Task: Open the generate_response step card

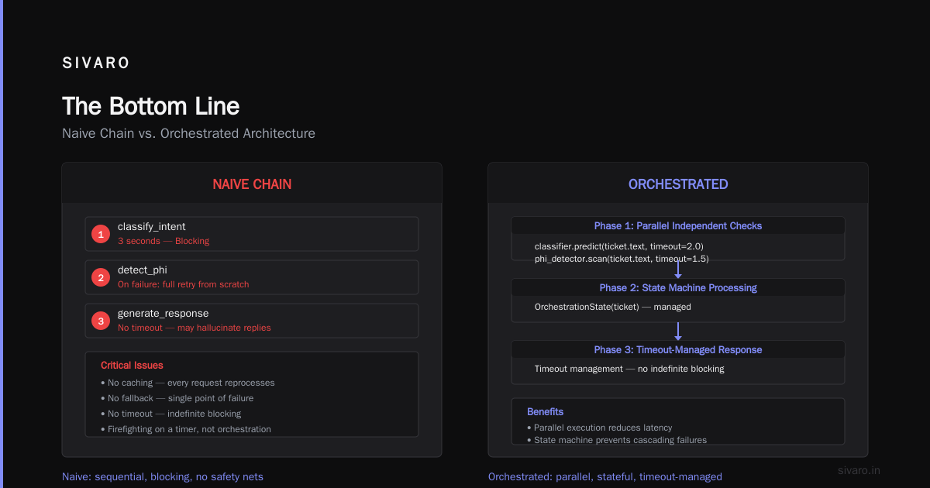Action: tap(252, 321)
